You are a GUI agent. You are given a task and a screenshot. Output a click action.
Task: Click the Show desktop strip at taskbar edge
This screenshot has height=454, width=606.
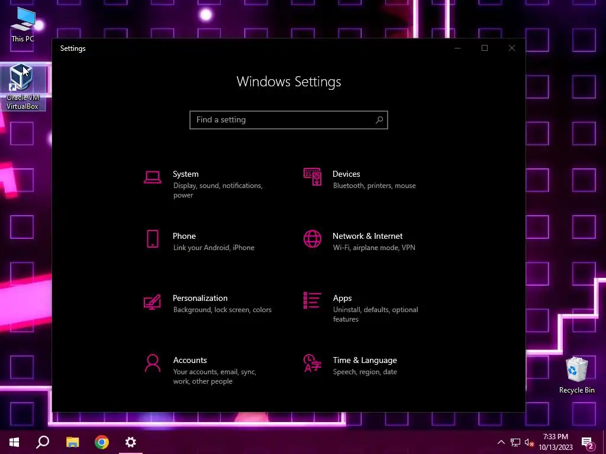[604, 442]
